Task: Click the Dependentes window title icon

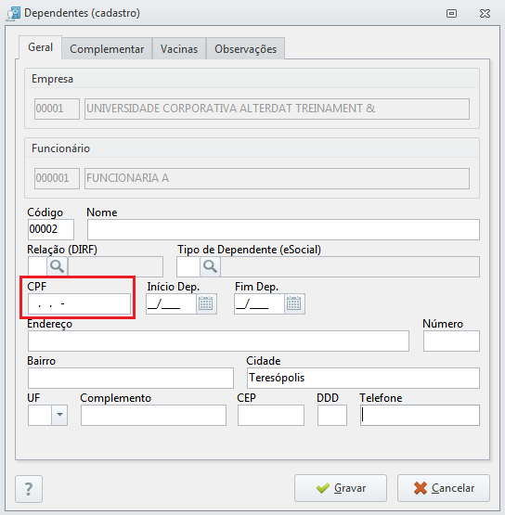Action: point(14,14)
